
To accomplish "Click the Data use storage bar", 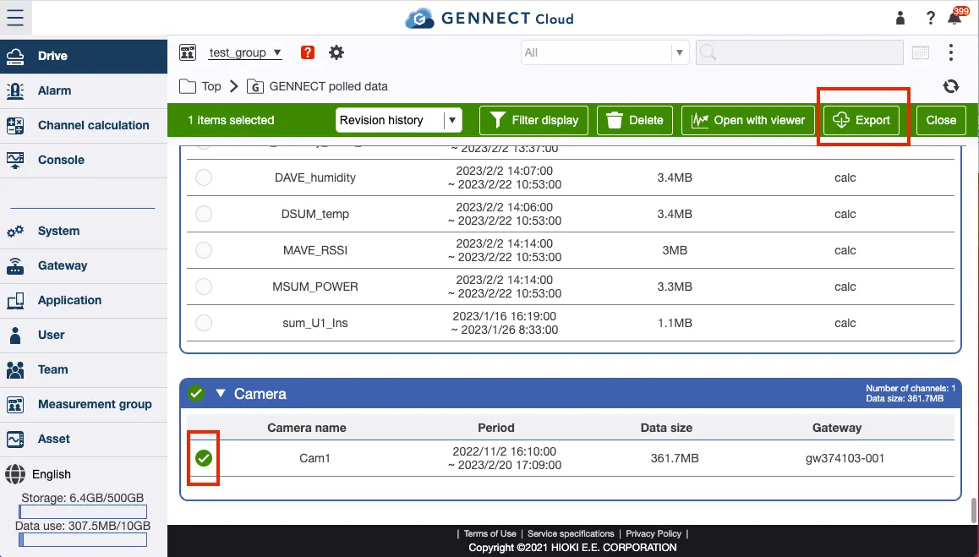I will (x=82, y=539).
